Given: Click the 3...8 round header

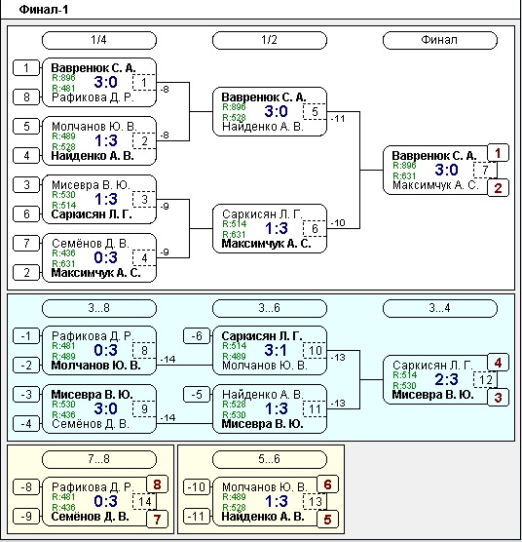Looking at the screenshot, I should pos(99,308).
